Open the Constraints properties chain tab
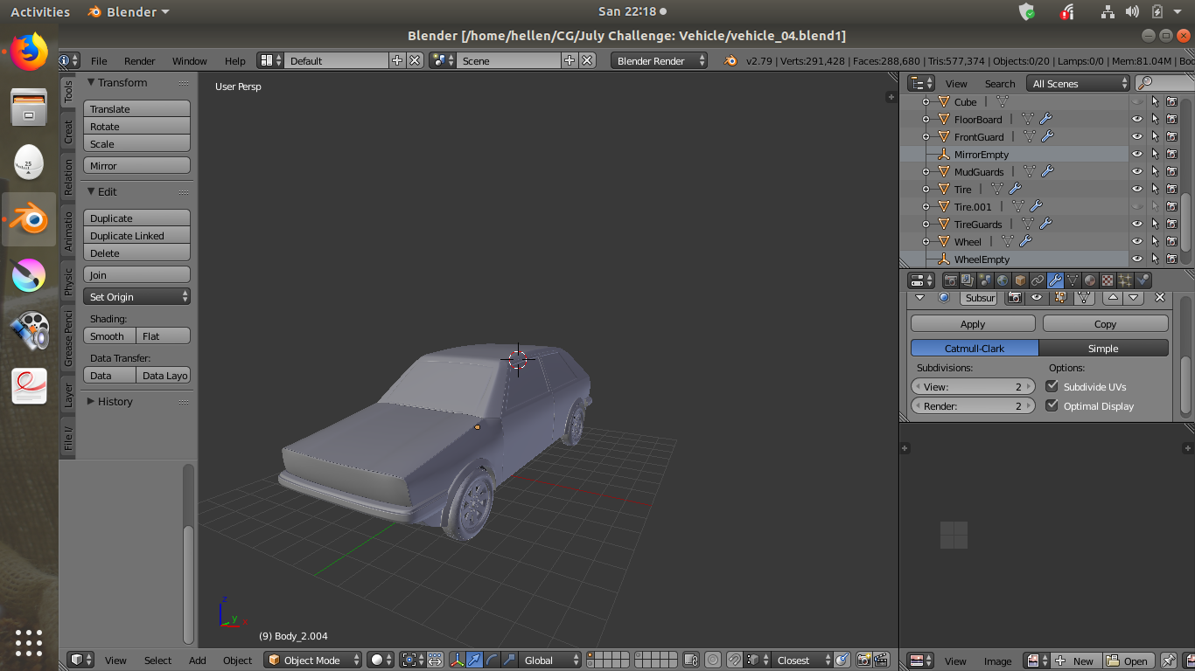Viewport: 1195px width, 671px height. click(1038, 280)
